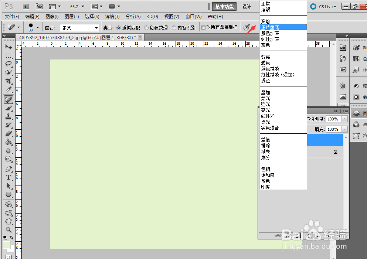Choose 正片叠底 blend mode
The height and width of the screenshot is (259, 367).
(283, 27)
